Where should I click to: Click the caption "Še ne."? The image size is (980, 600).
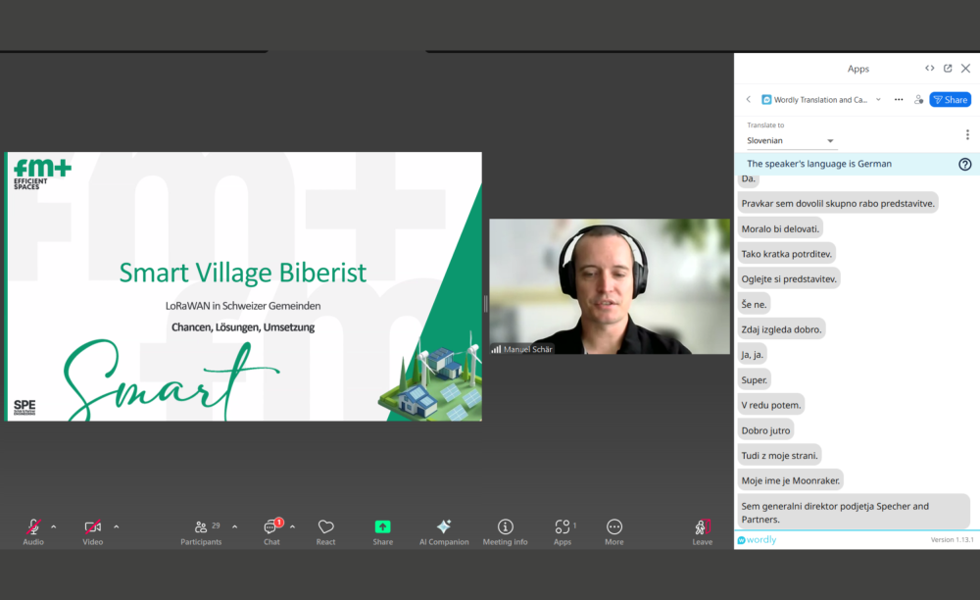(754, 304)
